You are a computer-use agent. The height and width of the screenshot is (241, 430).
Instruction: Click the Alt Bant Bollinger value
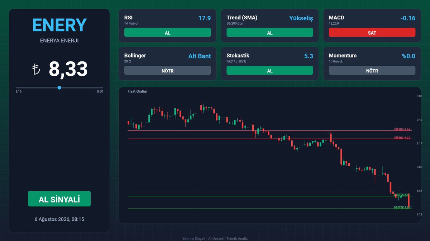pyautogui.click(x=200, y=56)
